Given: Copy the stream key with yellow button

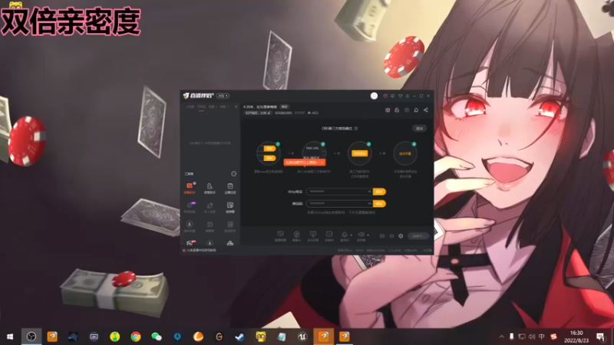Looking at the screenshot, I should [x=379, y=203].
